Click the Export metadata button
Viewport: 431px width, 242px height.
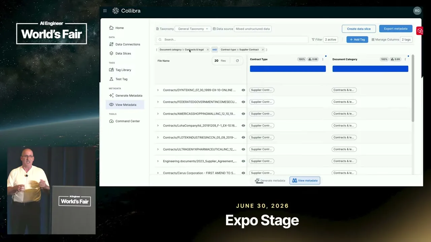tap(396, 29)
